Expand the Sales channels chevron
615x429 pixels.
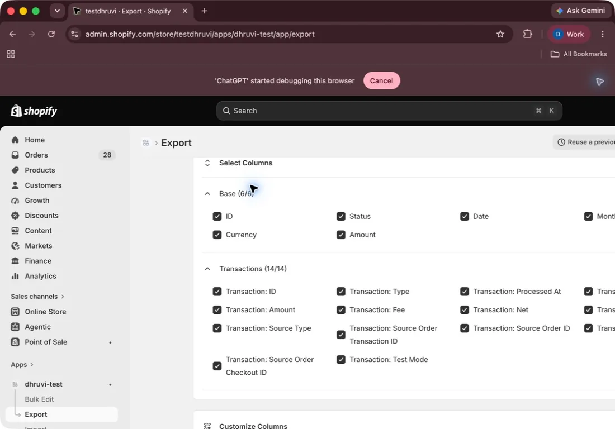(x=63, y=297)
